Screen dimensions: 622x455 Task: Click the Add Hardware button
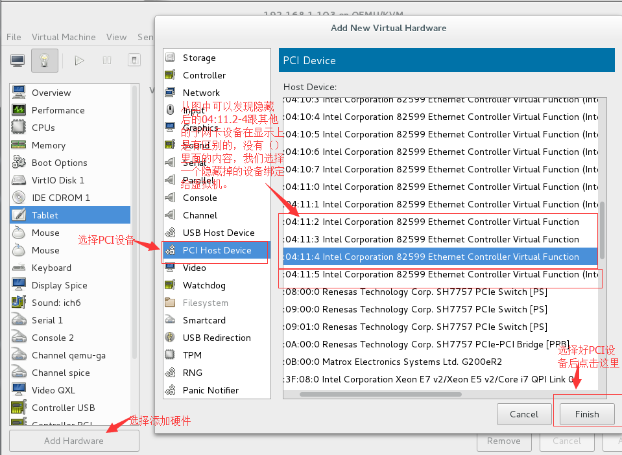pyautogui.click(x=74, y=441)
